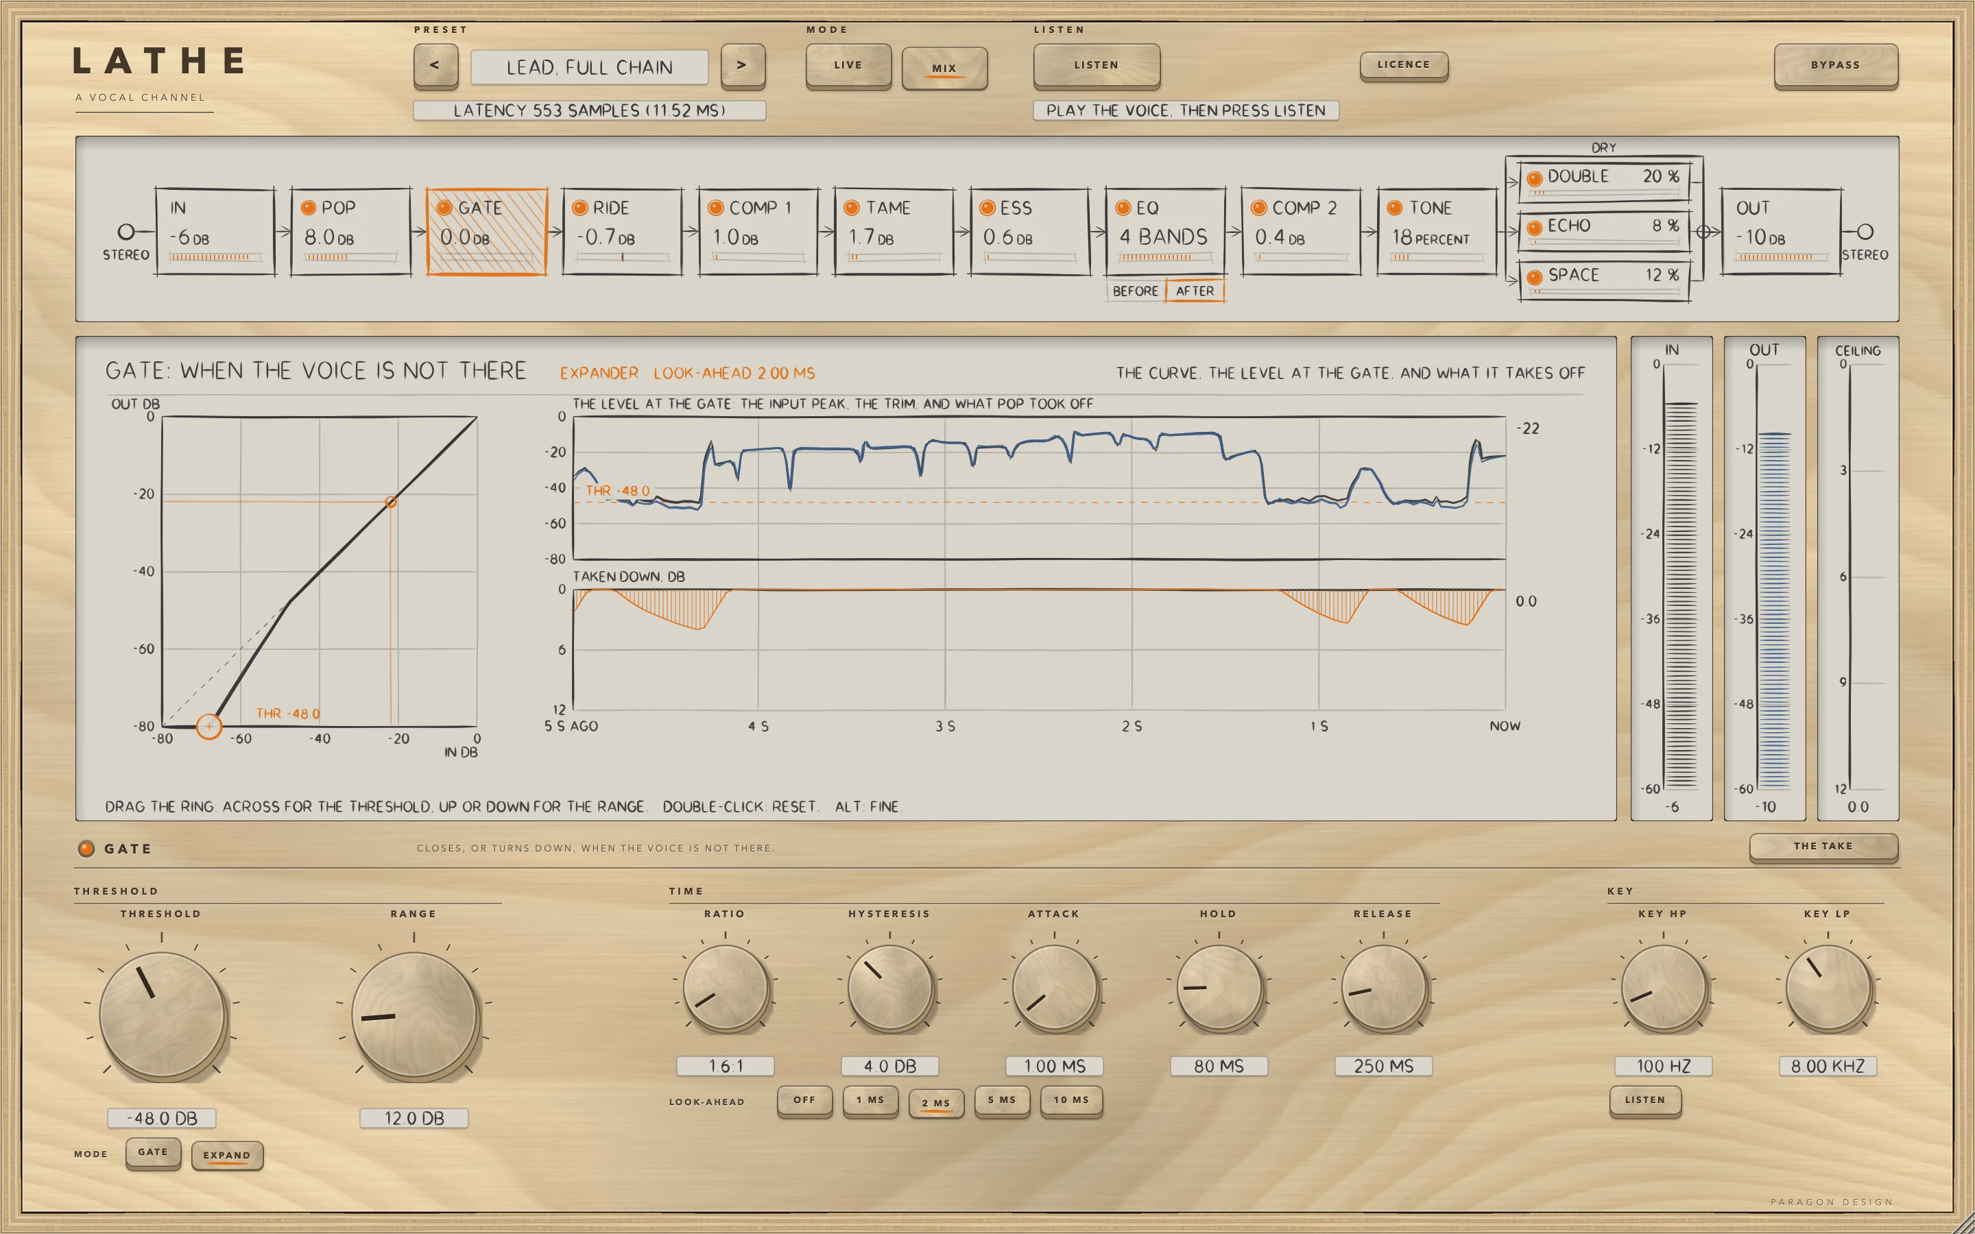Toggle the COMP 1 module power LED
This screenshot has height=1234, width=1975.
(x=716, y=208)
